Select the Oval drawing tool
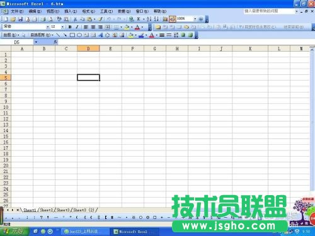Screen dimensions: 315x236 79,35
